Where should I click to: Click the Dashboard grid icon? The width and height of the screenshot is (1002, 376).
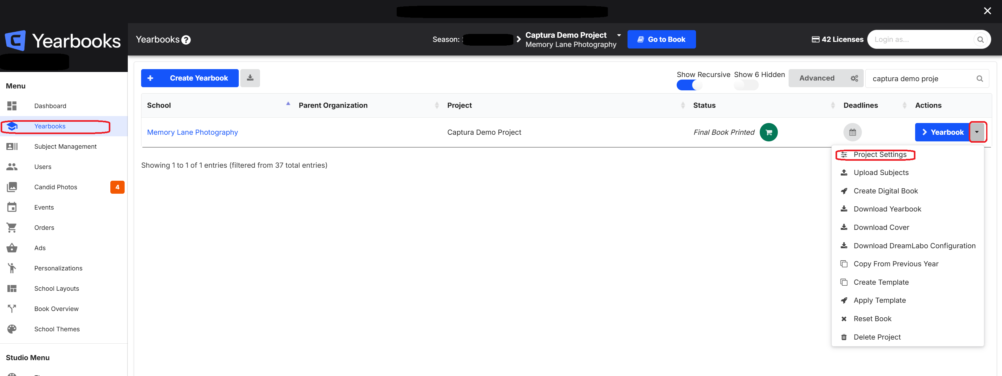(x=12, y=106)
